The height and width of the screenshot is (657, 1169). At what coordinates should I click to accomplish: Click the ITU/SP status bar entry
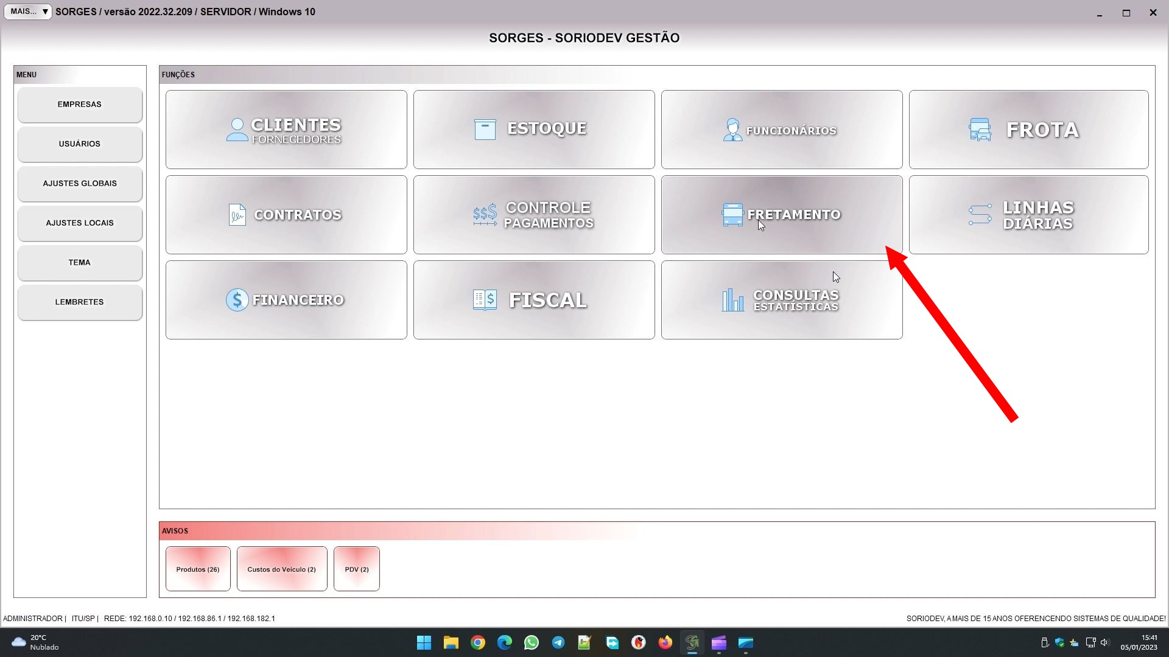click(83, 619)
